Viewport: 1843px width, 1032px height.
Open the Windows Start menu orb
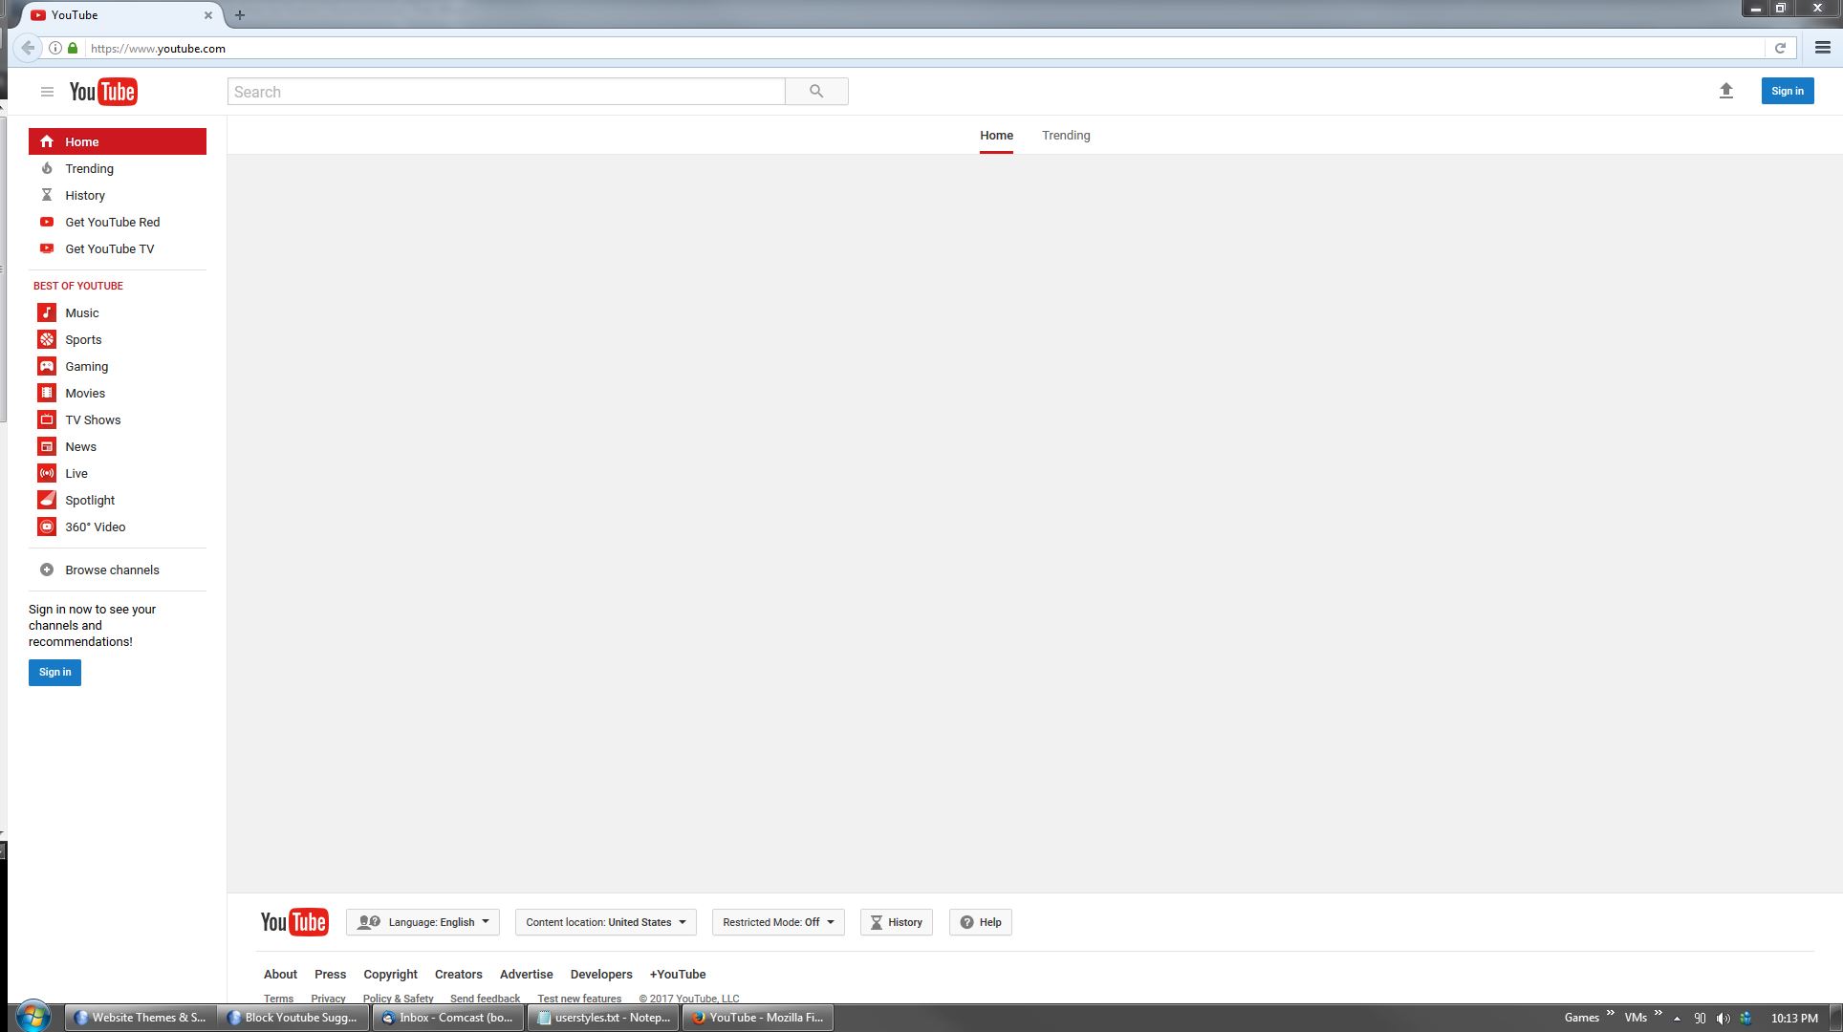[x=33, y=1017]
